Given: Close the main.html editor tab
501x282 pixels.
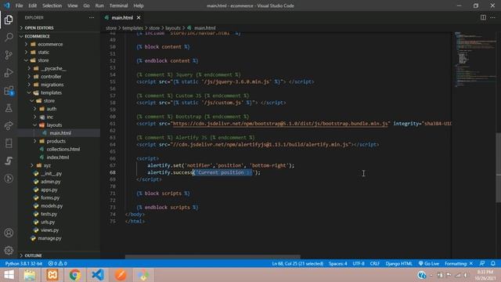Looking at the screenshot, I should tap(139, 17).
